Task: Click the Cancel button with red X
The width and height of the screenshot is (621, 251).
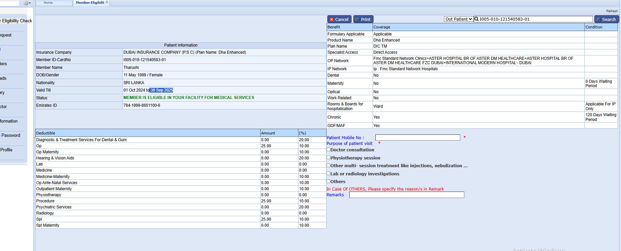Action: 339,19
